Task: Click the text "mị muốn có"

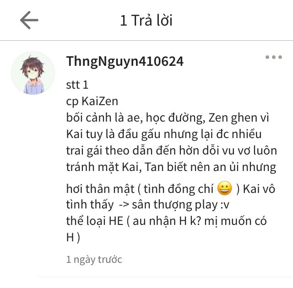Action: pos(235,221)
